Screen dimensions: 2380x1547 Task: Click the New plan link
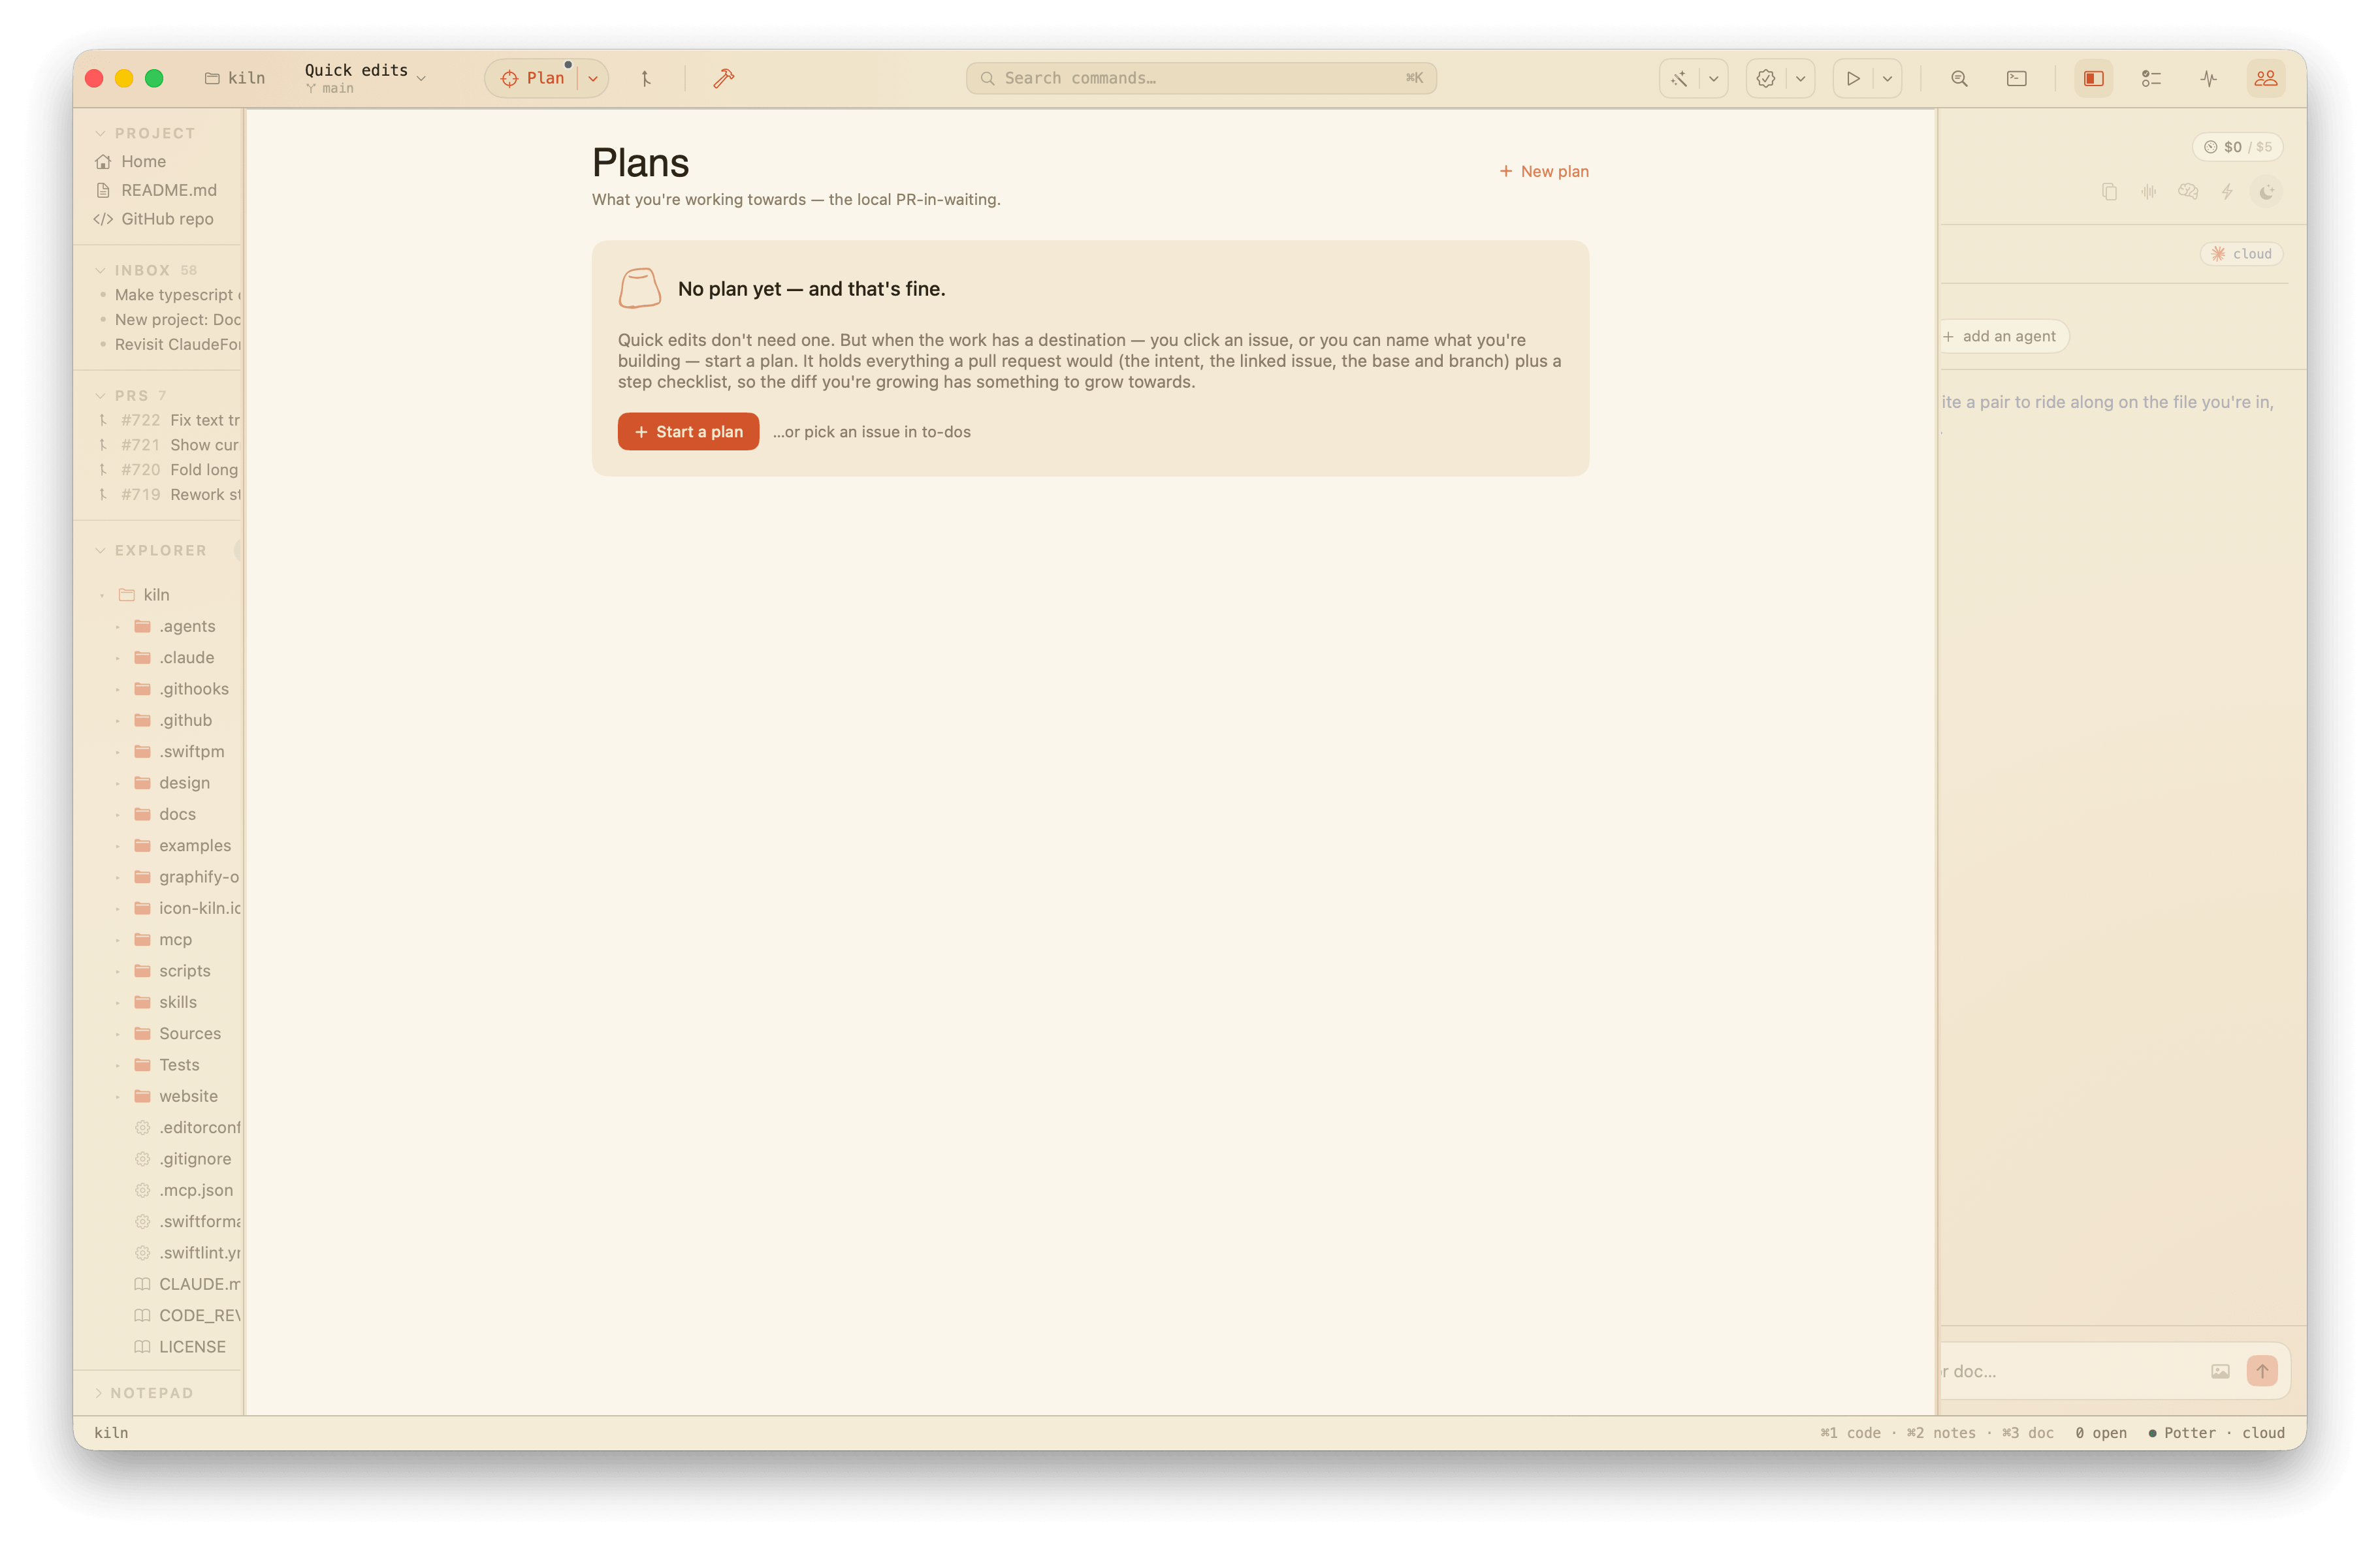[x=1543, y=172]
